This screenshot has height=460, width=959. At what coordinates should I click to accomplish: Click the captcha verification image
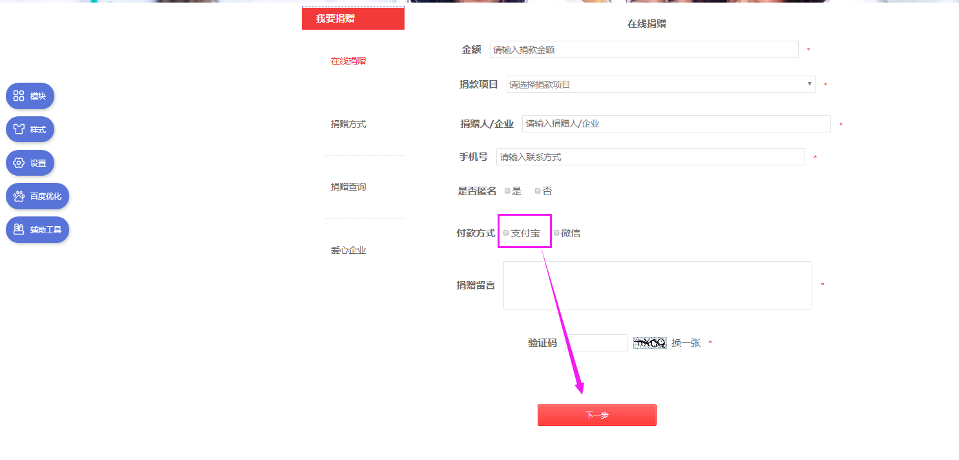(x=649, y=343)
